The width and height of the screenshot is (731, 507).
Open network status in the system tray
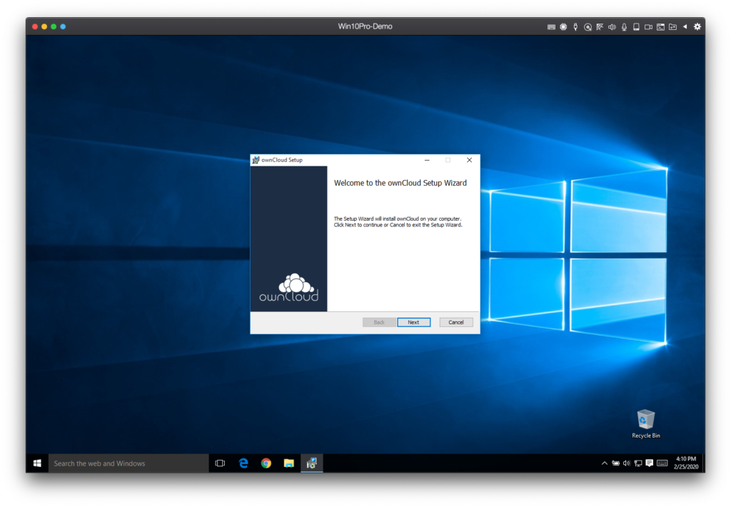637,463
